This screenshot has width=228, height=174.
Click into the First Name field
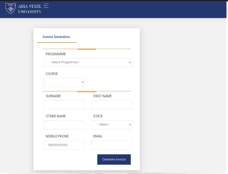111,105
